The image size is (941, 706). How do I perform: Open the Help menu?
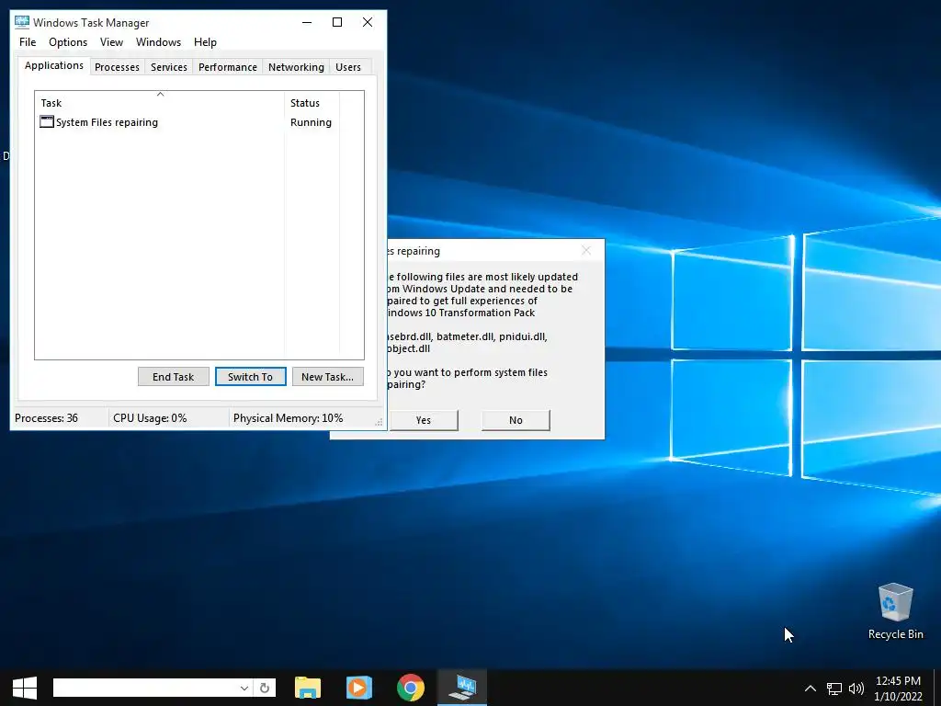point(205,42)
